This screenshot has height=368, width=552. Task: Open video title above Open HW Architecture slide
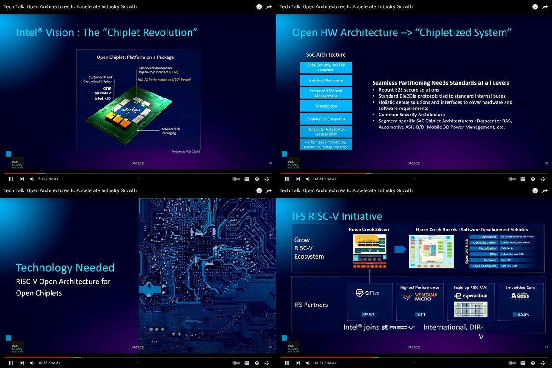(x=346, y=6)
